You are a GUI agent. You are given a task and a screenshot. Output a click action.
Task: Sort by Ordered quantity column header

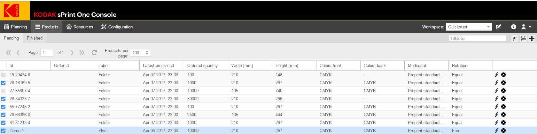tap(202, 65)
